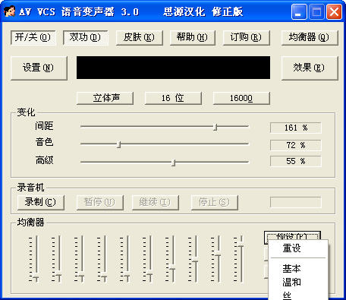Select 温和 from the preset menu
Screen dimensions: 346x300
click(292, 282)
